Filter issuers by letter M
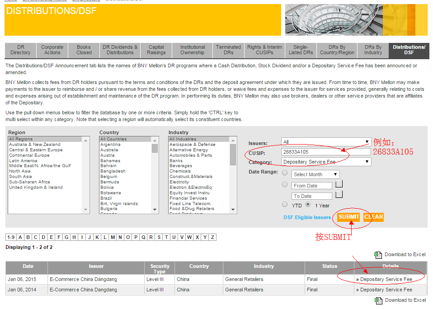The image size is (433, 309). 113,237
